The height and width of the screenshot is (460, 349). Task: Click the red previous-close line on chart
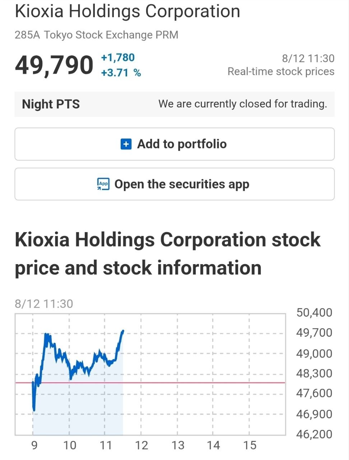[x=201, y=383]
